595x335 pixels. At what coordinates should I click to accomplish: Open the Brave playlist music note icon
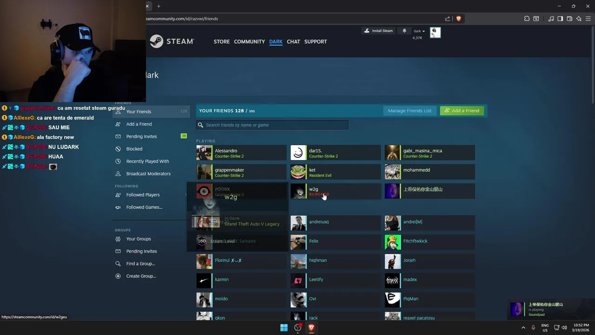pyautogui.click(x=551, y=19)
